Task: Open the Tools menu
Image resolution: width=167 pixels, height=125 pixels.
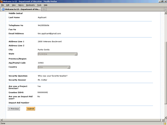Action: [39, 5]
